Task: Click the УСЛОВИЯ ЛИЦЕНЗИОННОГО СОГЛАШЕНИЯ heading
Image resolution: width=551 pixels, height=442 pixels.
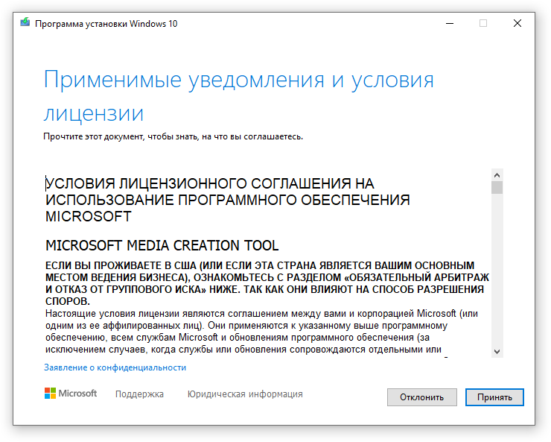Action: 228,200
